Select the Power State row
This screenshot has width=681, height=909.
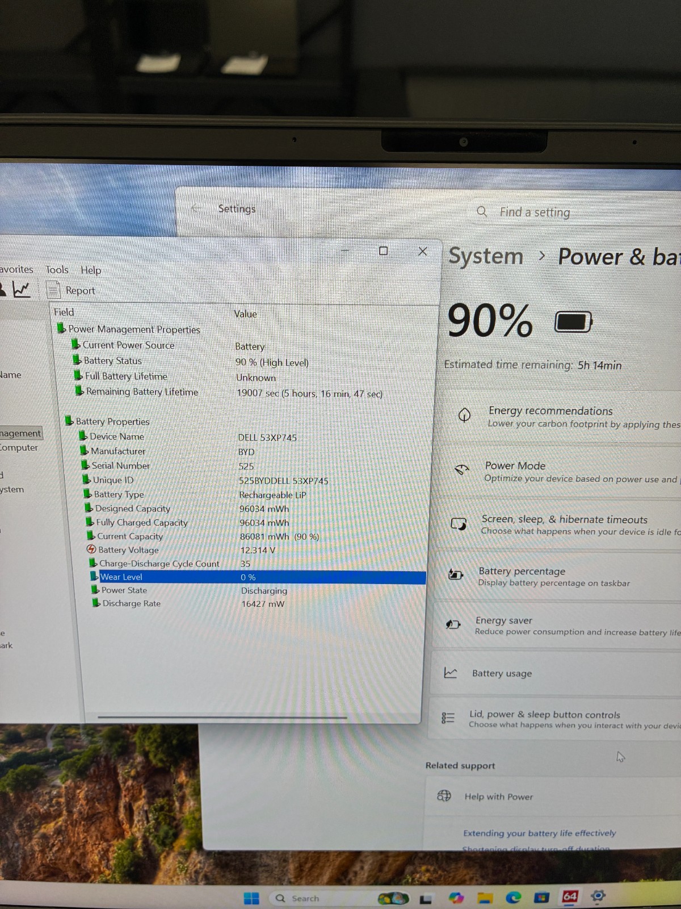point(259,590)
